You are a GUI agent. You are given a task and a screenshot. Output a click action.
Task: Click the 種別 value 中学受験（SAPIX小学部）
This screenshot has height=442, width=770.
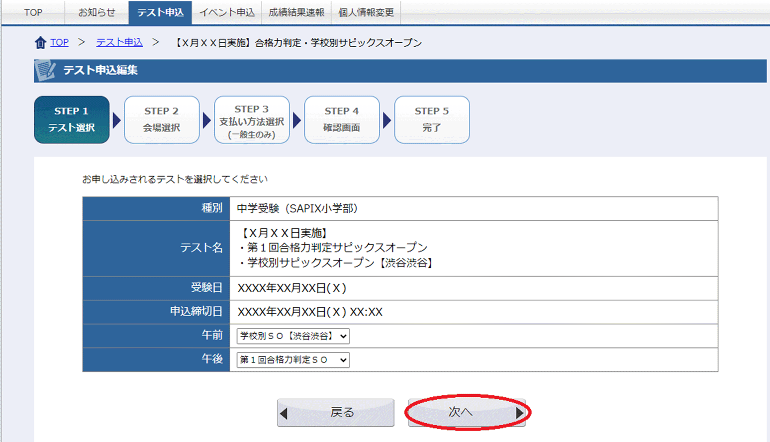297,209
